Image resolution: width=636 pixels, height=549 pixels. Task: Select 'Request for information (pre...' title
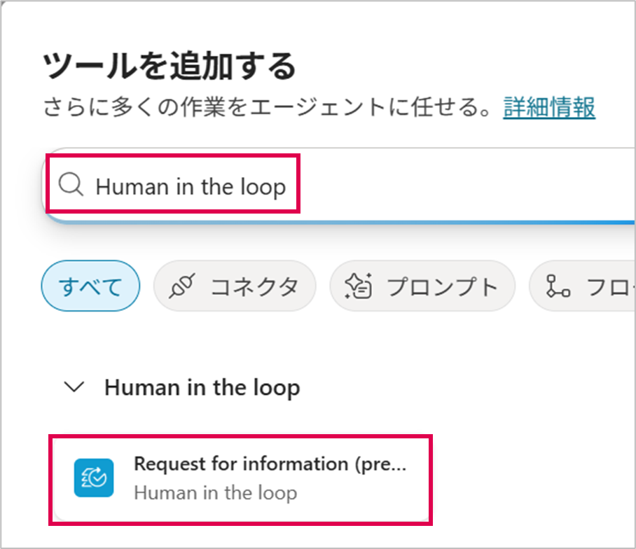(x=270, y=464)
